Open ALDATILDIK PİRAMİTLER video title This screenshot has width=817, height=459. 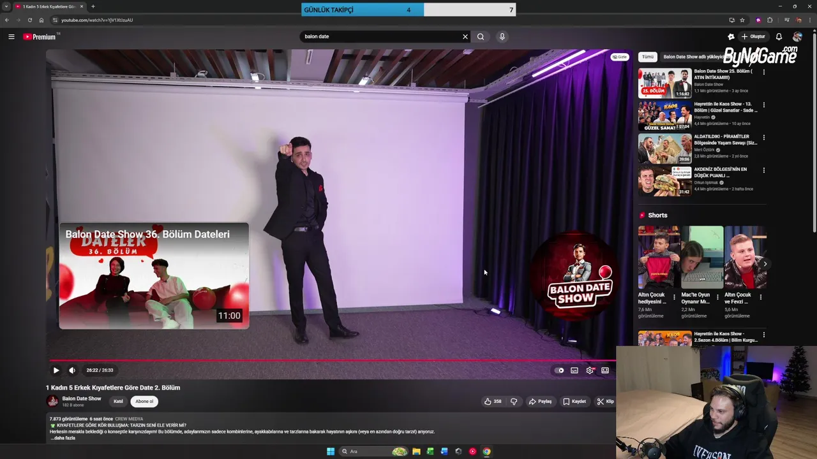(726, 140)
